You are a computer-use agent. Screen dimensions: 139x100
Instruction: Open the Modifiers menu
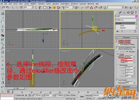(x=33, y=4)
